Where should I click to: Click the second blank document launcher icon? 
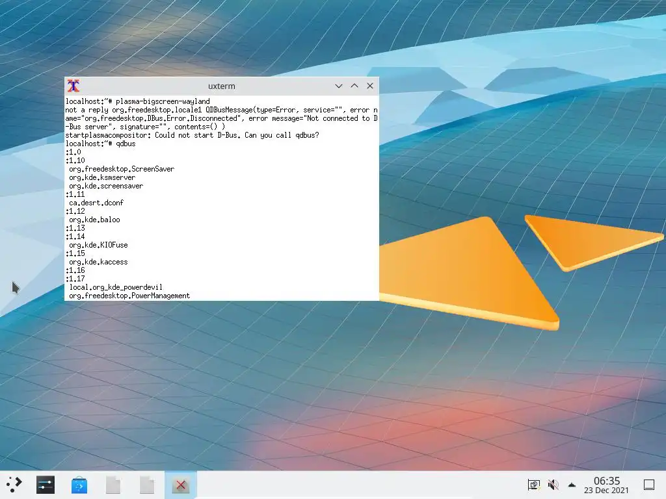(147, 485)
